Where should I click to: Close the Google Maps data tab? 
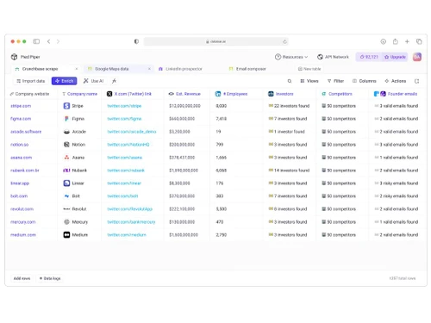tap(149, 69)
